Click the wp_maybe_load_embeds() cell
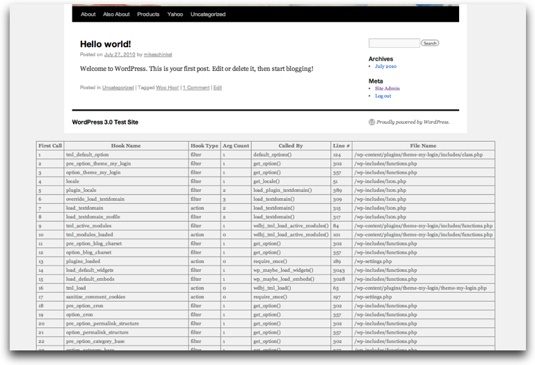This screenshot has width=535, height=365. [291, 279]
